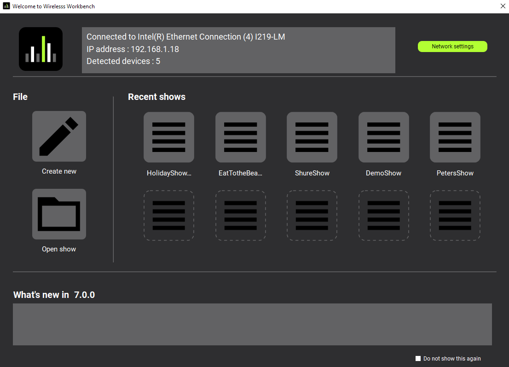Viewport: 509px width, 367px height.
Task: Click the Wireless Workbench logo
Action: [x=40, y=49]
